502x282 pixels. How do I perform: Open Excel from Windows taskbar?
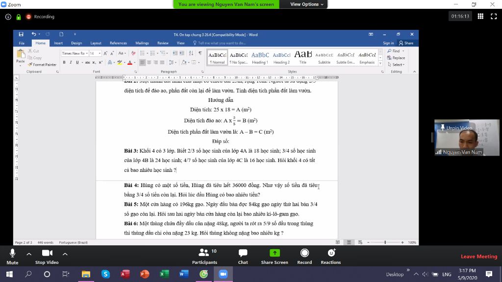pos(164,274)
